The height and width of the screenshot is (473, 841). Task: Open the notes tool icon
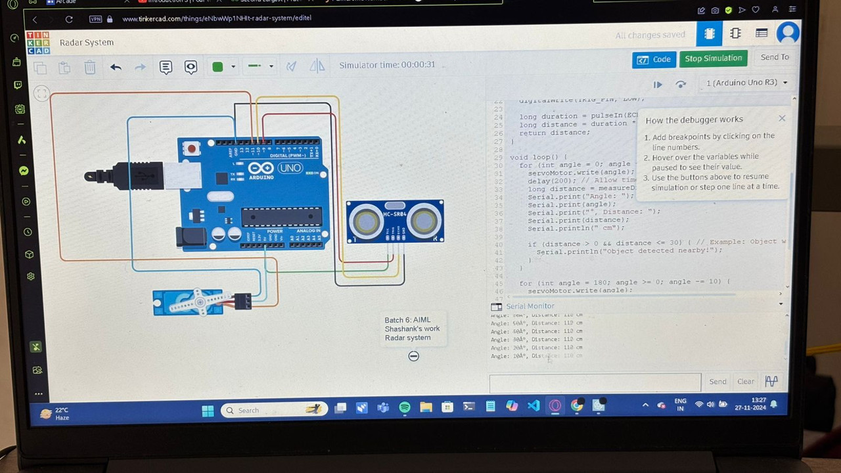pos(166,67)
